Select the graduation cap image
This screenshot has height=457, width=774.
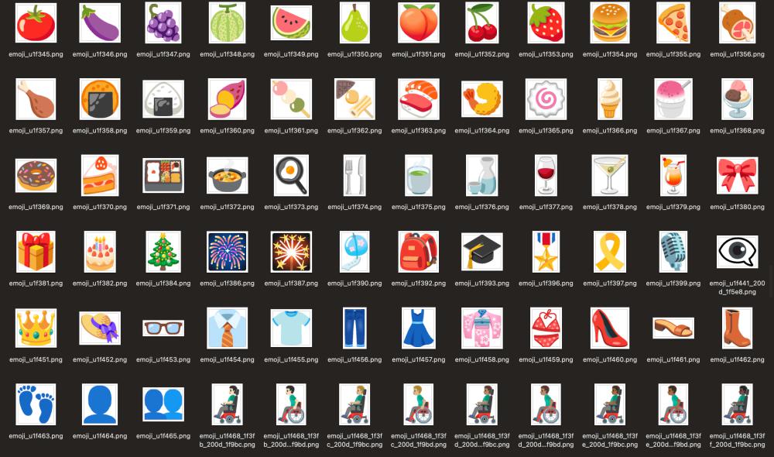click(x=482, y=252)
